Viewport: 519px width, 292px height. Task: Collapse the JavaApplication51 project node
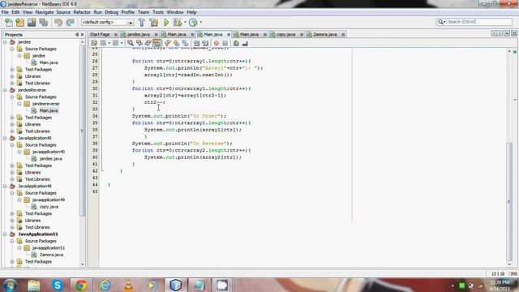pos(5,234)
